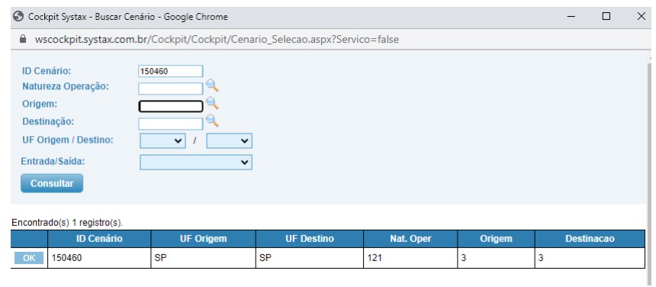Viewport: 656px width, 287px height.
Task: Click the 121 cell in Nat. Oper column
Action: (x=410, y=258)
